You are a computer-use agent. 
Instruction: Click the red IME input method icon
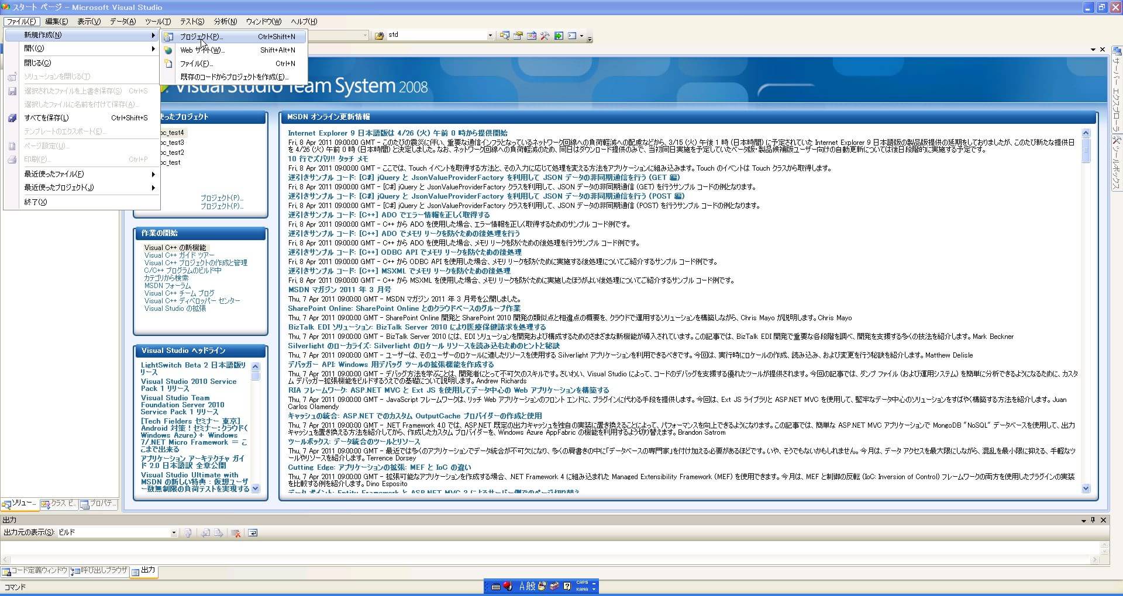click(508, 585)
